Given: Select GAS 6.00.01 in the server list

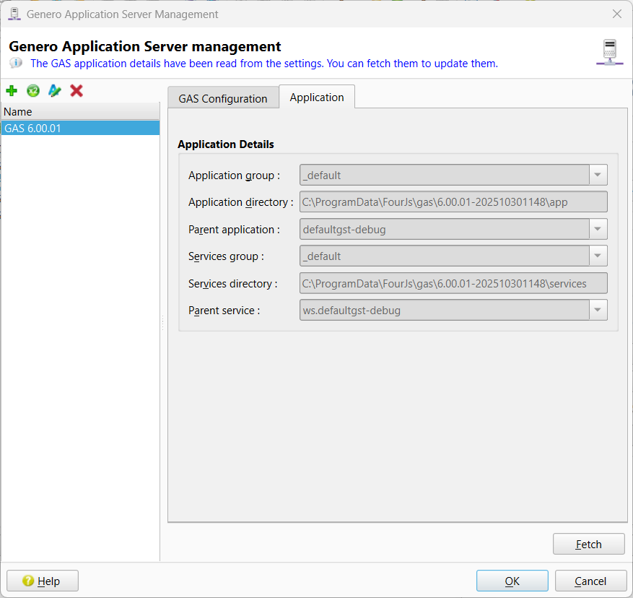Looking at the screenshot, I should [x=79, y=128].
